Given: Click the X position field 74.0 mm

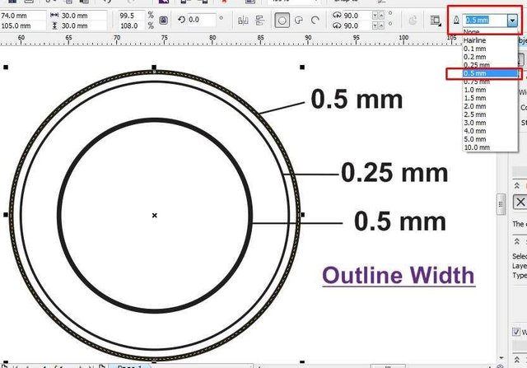Looking at the screenshot, I should click(x=23, y=16).
